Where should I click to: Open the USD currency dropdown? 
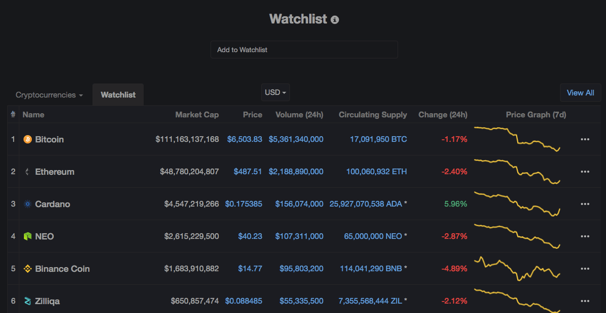tap(275, 93)
